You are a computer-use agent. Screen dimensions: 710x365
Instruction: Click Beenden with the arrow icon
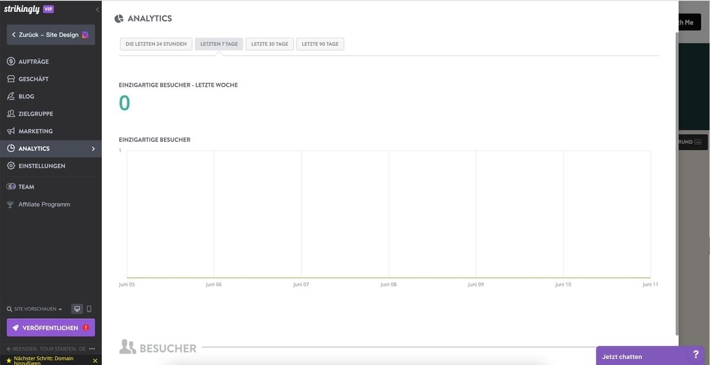pos(21,349)
